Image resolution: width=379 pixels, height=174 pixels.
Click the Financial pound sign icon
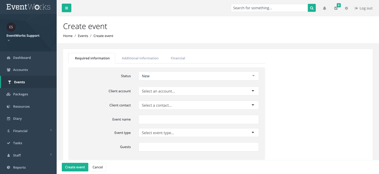8,131
